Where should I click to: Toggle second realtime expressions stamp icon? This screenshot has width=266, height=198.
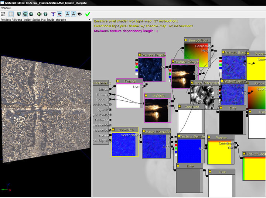[74, 14]
